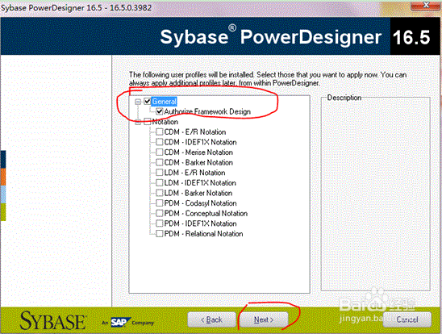Click the Sybase logo in footer
Viewport: 442px width, 334px height.
pyautogui.click(x=52, y=320)
